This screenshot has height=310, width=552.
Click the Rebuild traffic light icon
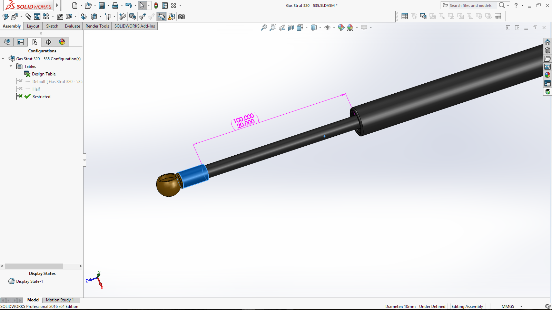point(156,6)
